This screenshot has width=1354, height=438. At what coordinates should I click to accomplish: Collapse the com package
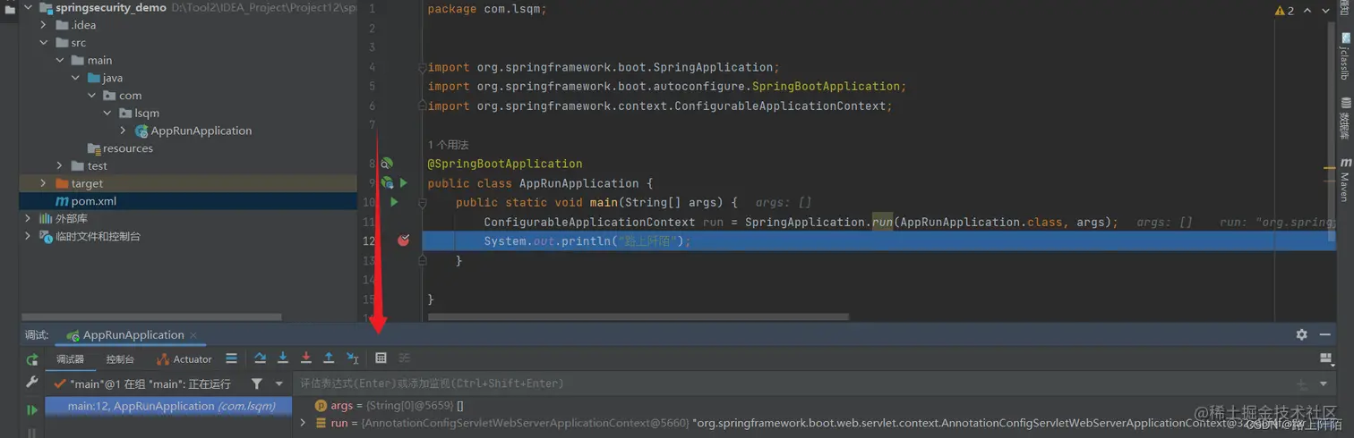tap(91, 95)
